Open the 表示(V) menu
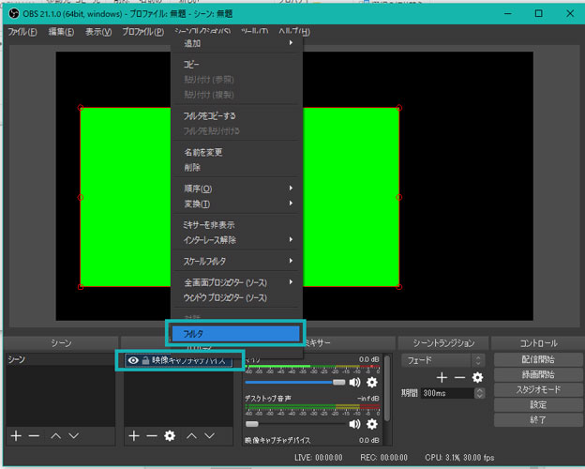 coord(98,32)
